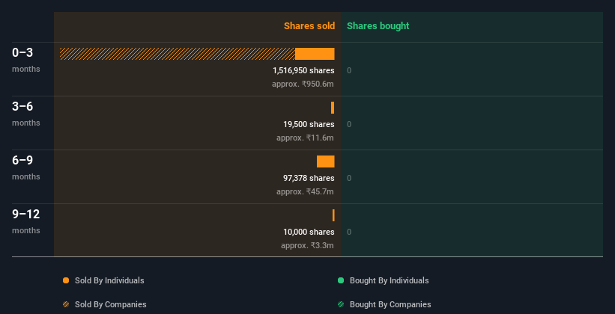This screenshot has height=314, width=615.
Task: Click the approx. ₹3.3m amount
Action: (307, 245)
